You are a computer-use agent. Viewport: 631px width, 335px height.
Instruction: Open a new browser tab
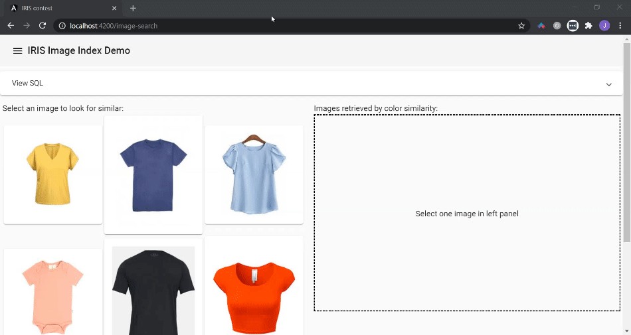click(133, 8)
